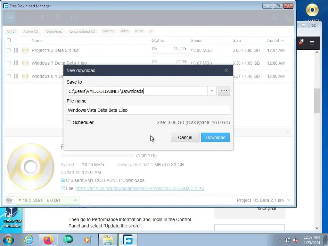328x246 pixels.
Task: Open the Torrent tab
Action: pyautogui.click(x=108, y=31)
